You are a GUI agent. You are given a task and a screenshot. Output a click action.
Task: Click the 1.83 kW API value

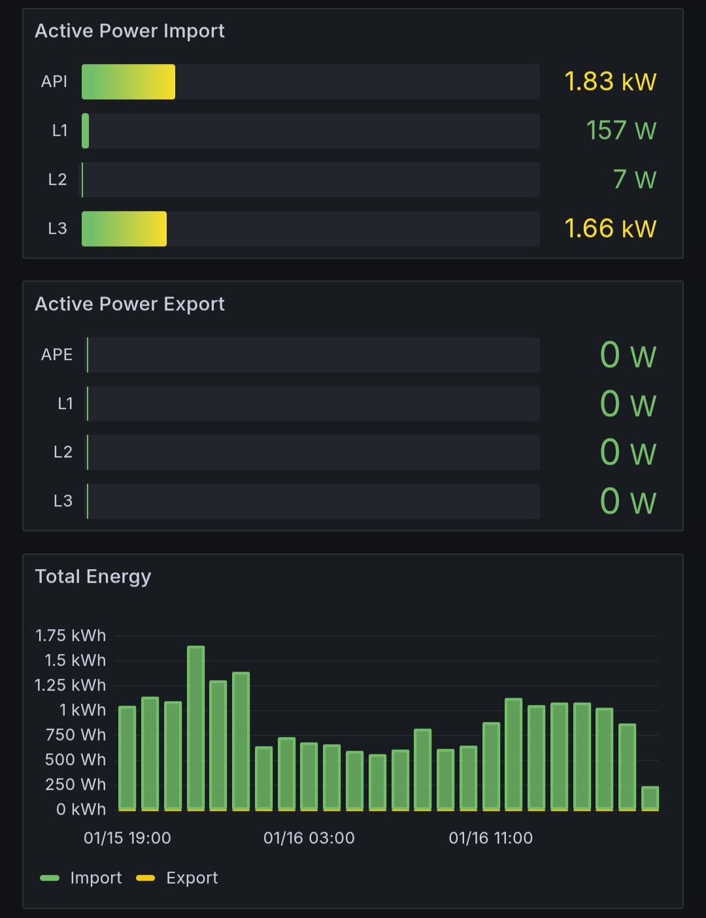pos(609,82)
